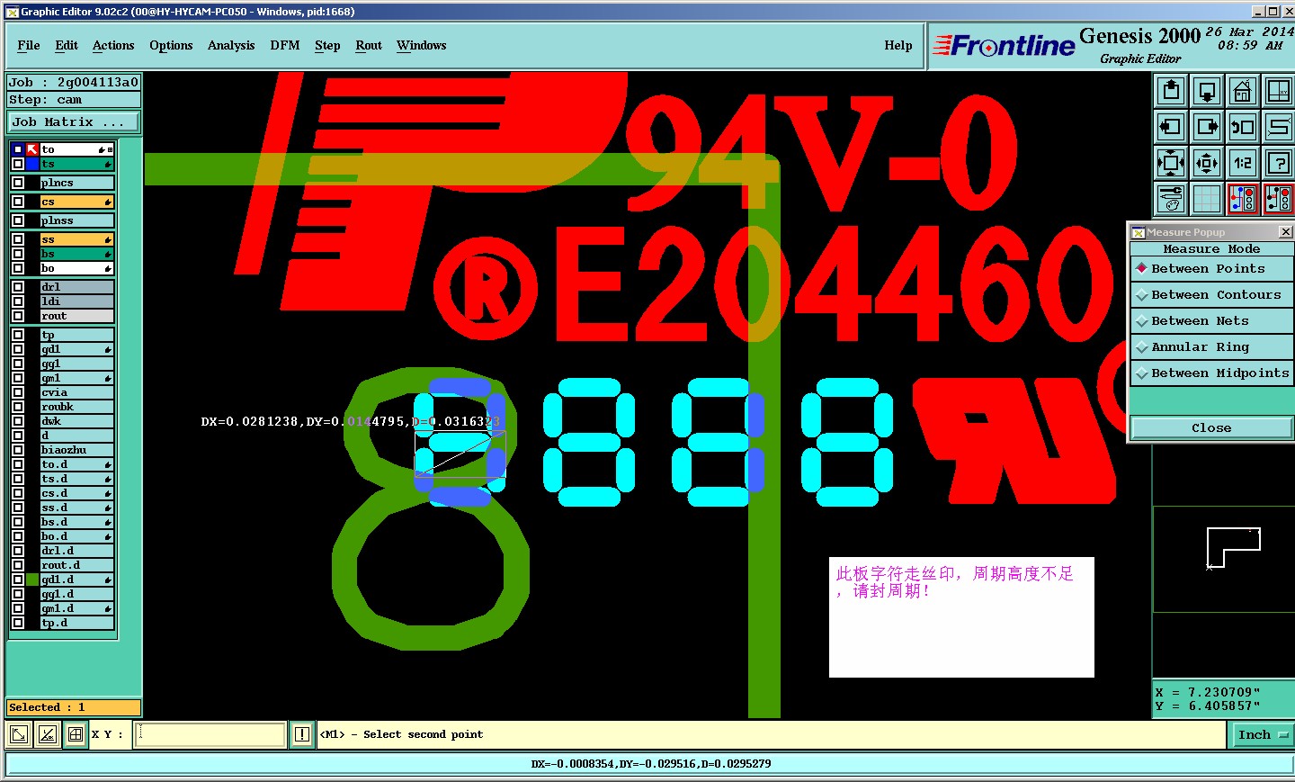Open the File menu
Screen dimensions: 1295x782
29,45
